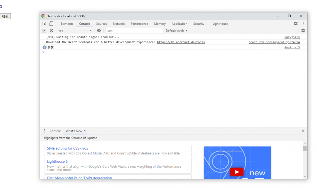This screenshot has height=188, width=317.
Task: Open the Performance tab
Action: [x=139, y=23]
